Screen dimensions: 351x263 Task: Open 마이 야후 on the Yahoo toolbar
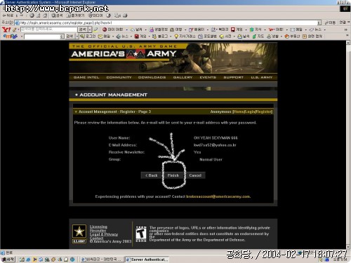113,29
